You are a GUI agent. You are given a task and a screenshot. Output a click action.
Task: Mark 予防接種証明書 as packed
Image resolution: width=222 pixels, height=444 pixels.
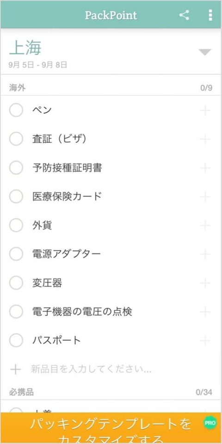click(16, 167)
